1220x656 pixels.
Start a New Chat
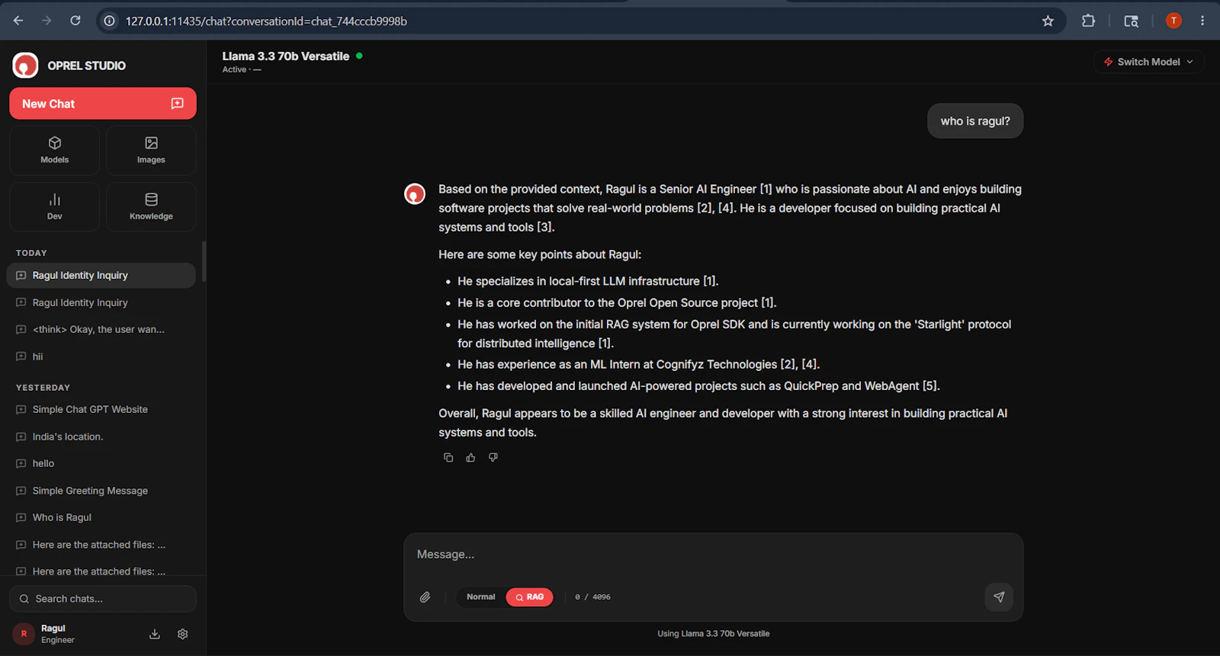pos(103,104)
